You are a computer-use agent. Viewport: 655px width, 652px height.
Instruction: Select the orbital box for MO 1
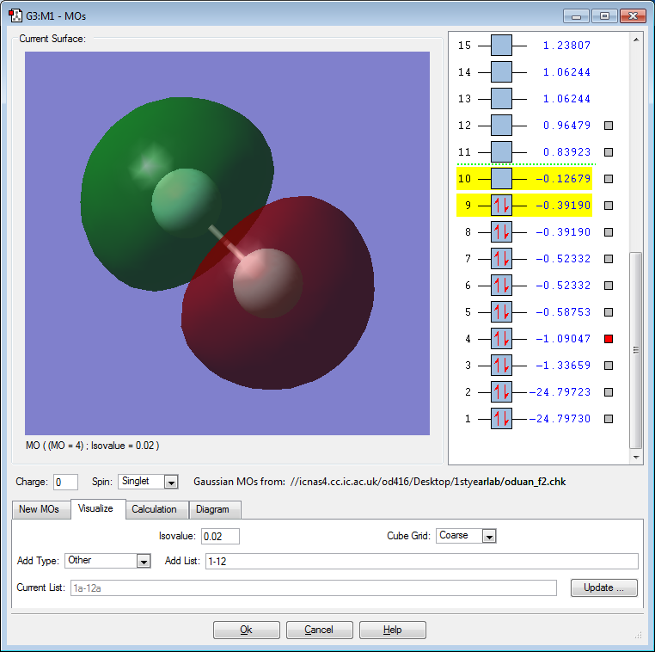point(501,418)
